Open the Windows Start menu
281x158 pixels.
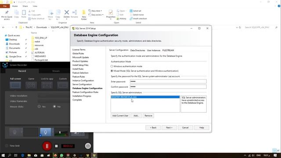tap(3, 155)
